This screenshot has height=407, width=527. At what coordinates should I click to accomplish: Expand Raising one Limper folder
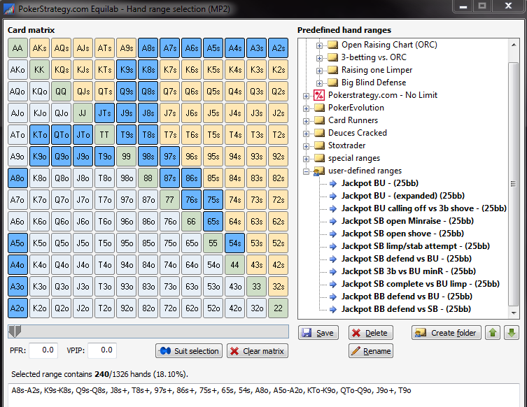319,71
